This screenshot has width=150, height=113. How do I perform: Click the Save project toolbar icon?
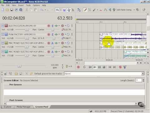[x=12, y=10]
